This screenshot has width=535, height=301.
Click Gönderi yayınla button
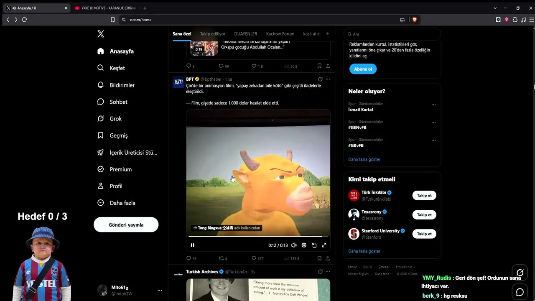tap(126, 224)
